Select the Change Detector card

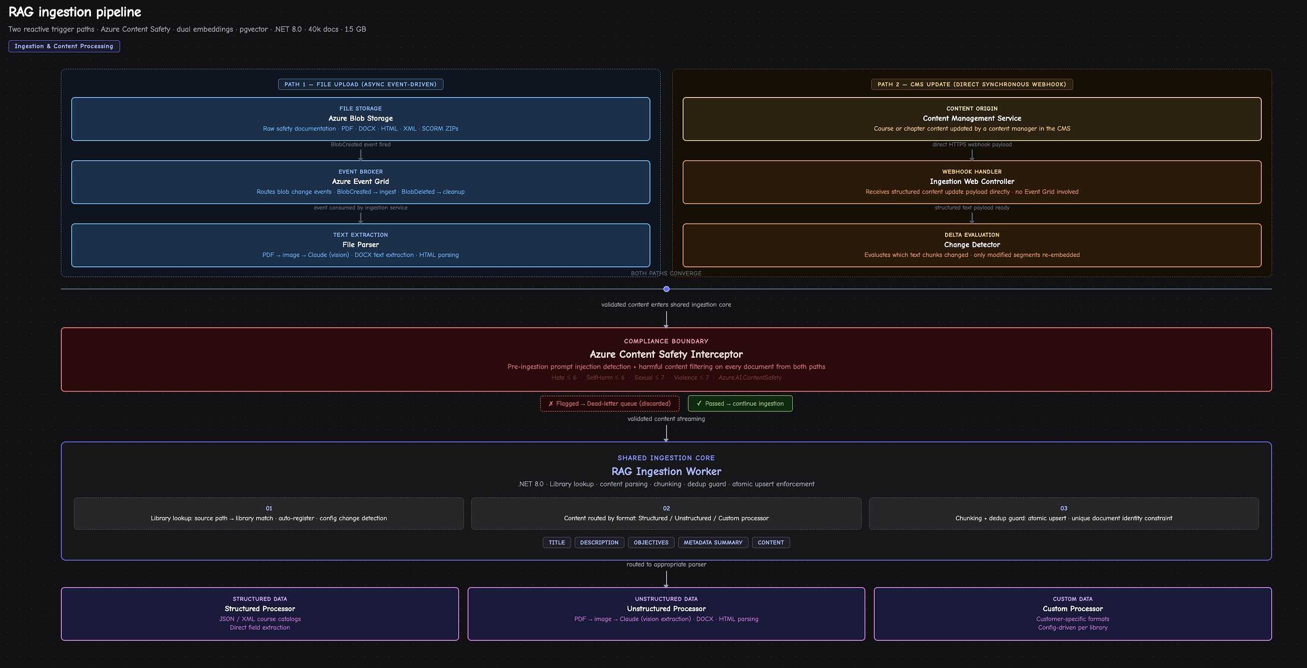972,245
